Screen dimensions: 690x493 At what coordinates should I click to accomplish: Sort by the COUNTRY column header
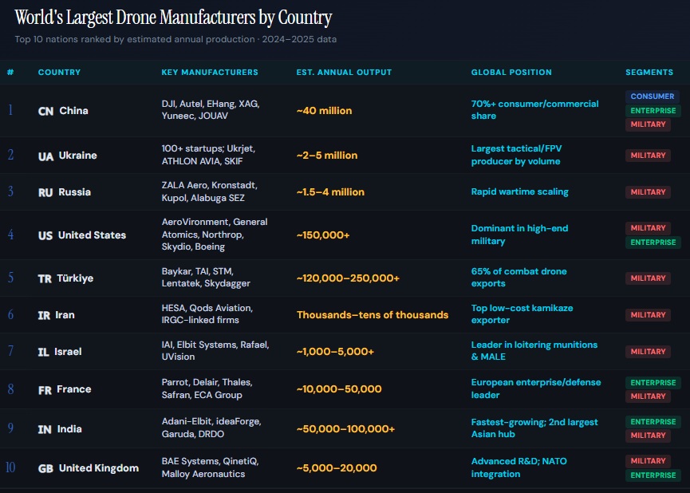tap(59, 73)
